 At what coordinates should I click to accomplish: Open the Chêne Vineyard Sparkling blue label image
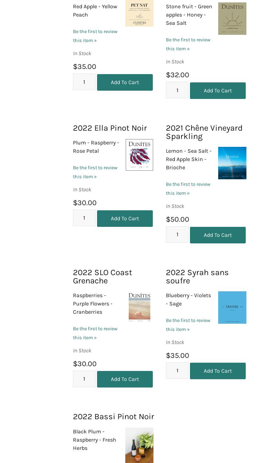point(232,163)
